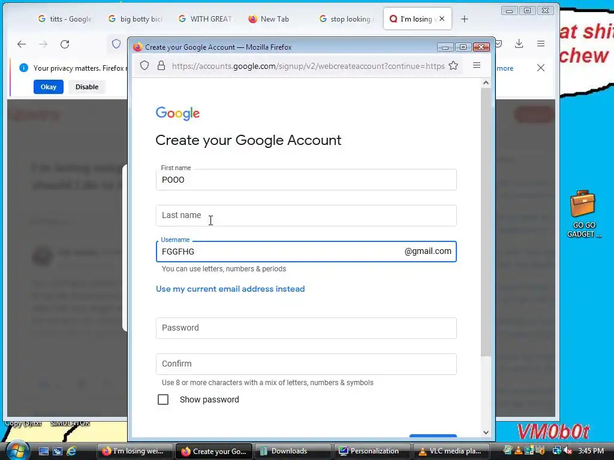The image size is (614, 460).
Task: Switch to the 'big botty' tab
Action: click(x=135, y=19)
